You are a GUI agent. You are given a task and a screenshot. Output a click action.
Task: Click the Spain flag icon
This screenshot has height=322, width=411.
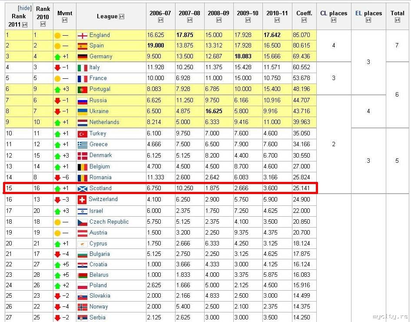pyautogui.click(x=82, y=46)
